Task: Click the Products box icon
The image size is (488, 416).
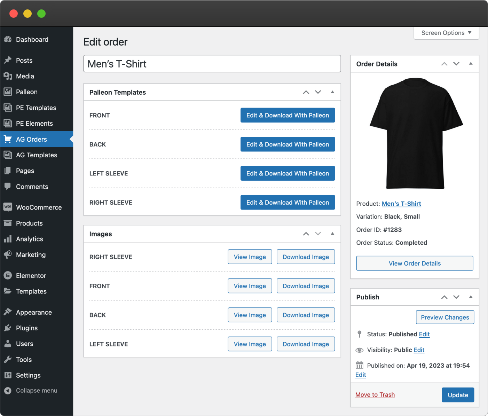Action: (x=8, y=223)
